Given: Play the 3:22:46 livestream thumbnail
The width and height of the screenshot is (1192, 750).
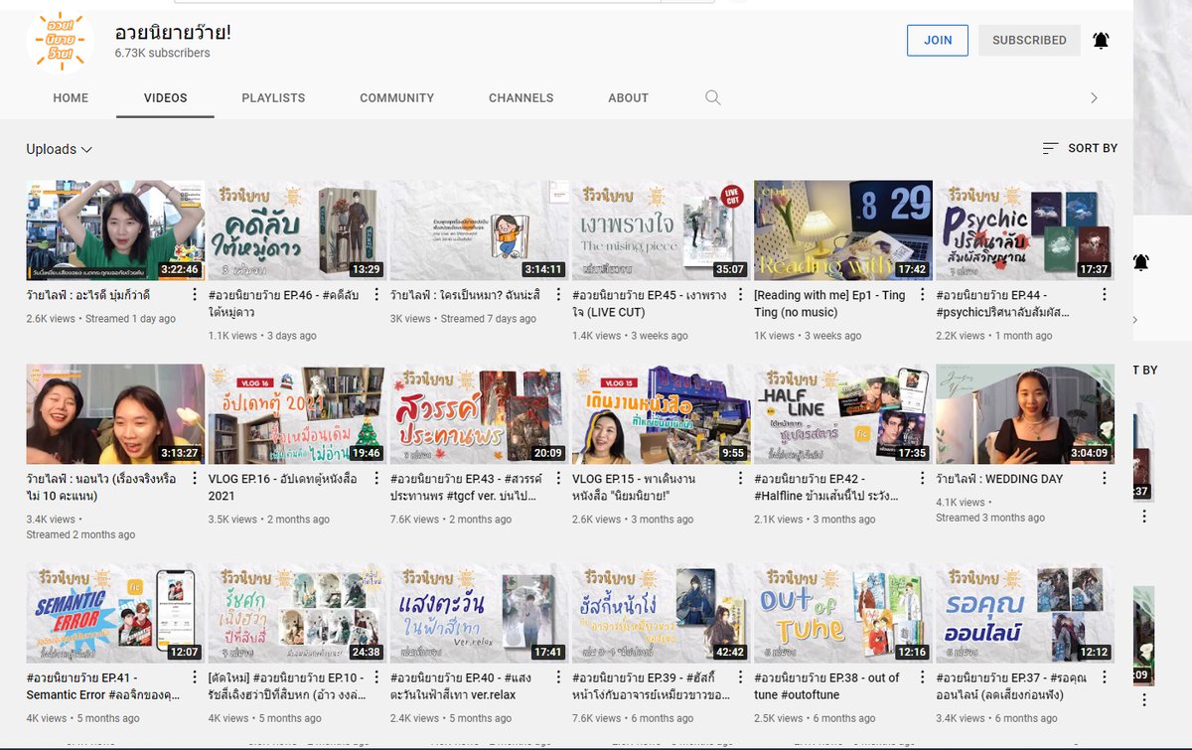Looking at the screenshot, I should (115, 230).
